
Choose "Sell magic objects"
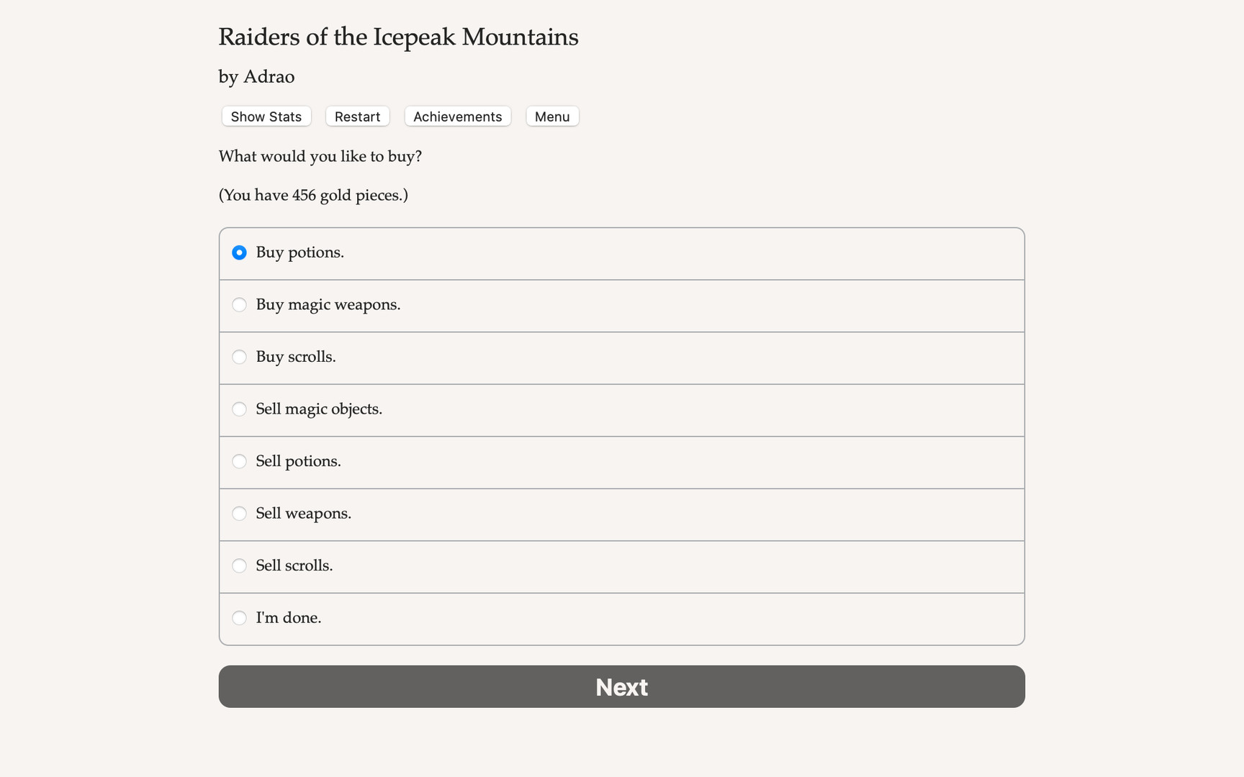coord(239,409)
